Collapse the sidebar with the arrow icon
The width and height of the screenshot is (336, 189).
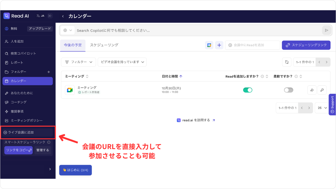50,16
